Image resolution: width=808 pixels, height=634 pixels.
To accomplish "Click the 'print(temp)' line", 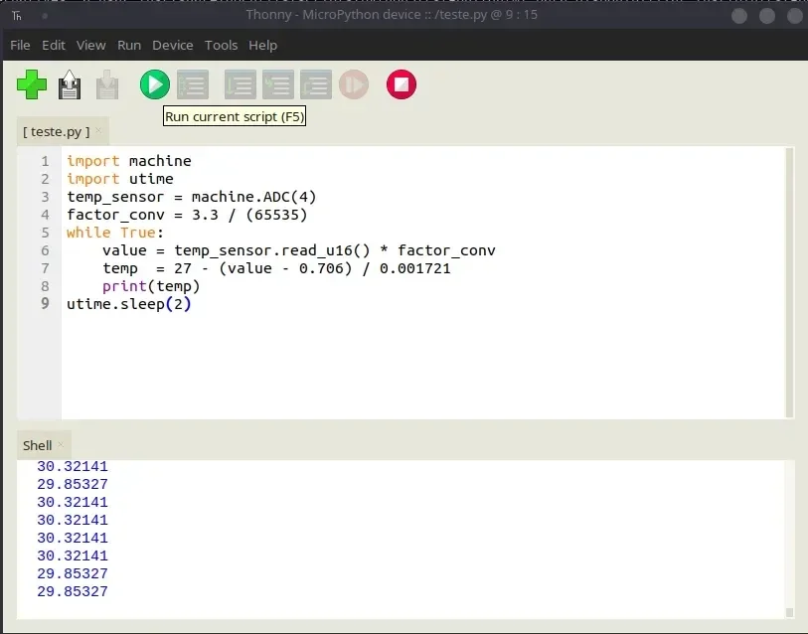I will (151, 286).
